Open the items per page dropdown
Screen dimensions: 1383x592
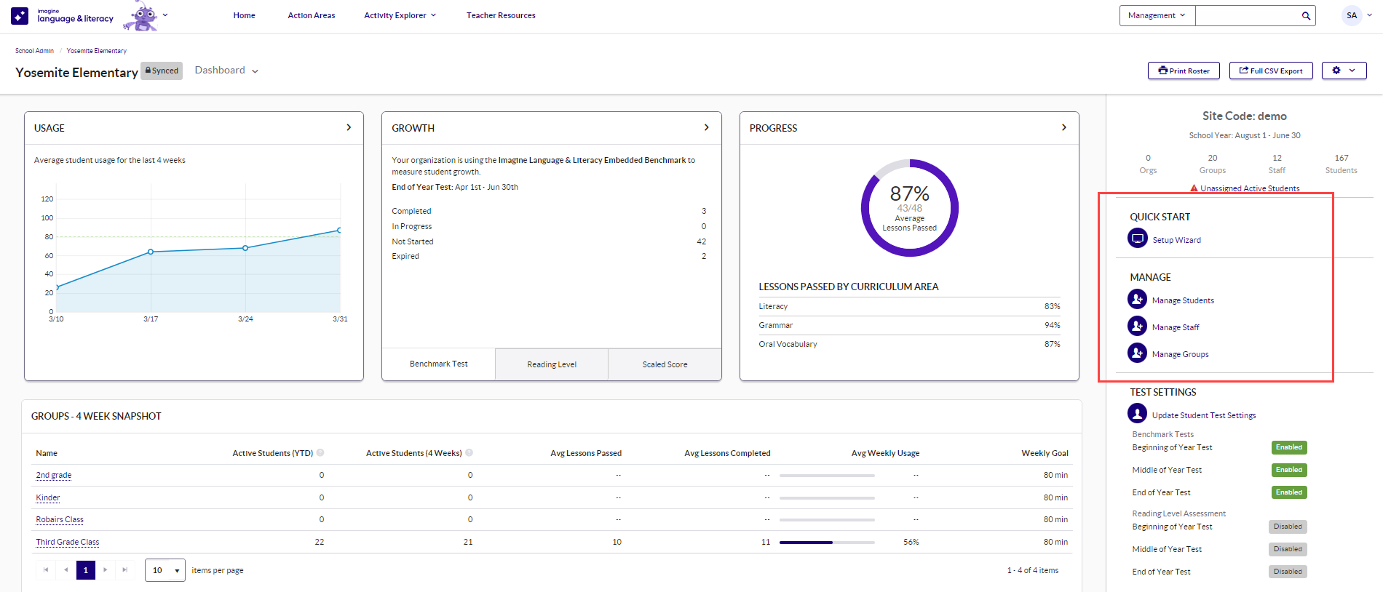(165, 570)
